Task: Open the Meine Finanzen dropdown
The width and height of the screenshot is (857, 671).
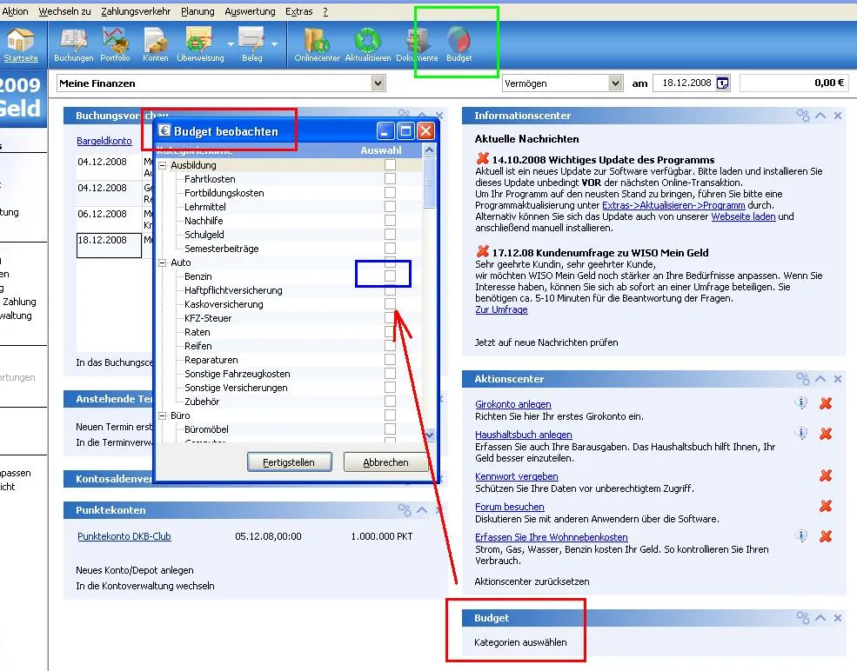Action: click(x=378, y=83)
